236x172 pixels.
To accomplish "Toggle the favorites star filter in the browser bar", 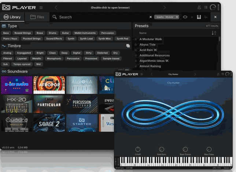I will [x=192, y=17].
